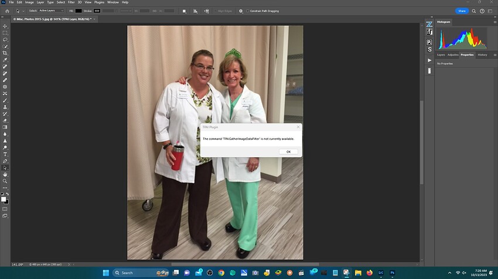Toggle the Align Edges checkbox

[x=216, y=11]
